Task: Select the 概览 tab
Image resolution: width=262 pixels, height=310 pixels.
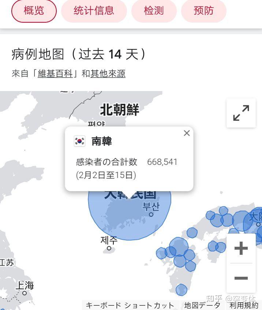Action: tap(34, 11)
